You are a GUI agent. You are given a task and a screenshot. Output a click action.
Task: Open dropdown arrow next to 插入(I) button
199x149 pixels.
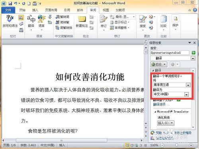pyautogui.click(x=172, y=123)
